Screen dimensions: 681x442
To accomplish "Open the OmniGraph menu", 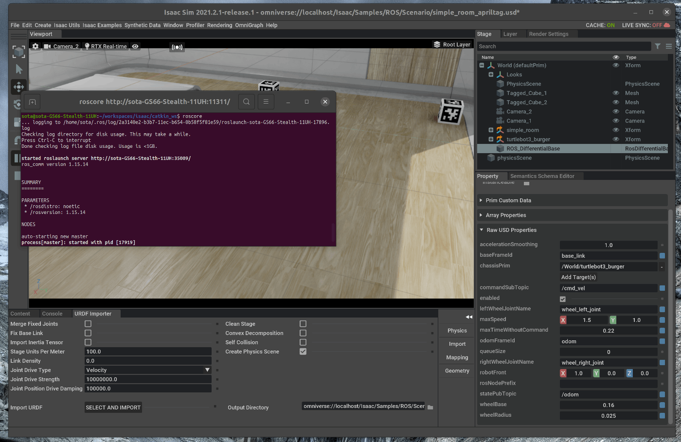I will click(x=249, y=25).
